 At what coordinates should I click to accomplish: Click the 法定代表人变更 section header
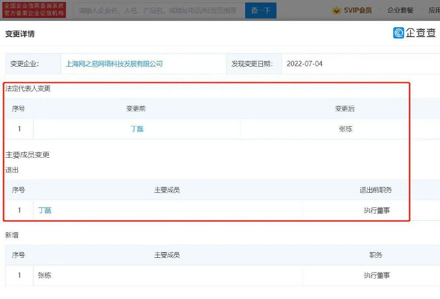coord(27,89)
